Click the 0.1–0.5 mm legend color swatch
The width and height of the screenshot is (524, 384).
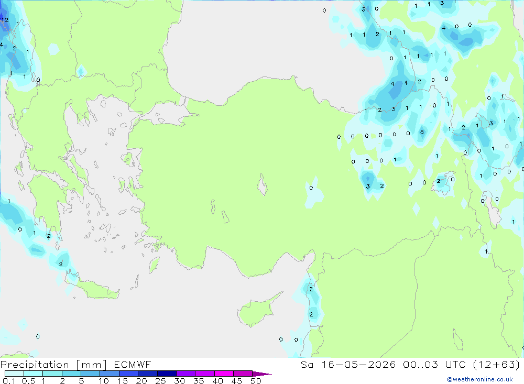point(14,374)
